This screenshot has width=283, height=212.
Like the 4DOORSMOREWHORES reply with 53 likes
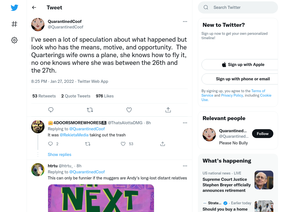123,144
